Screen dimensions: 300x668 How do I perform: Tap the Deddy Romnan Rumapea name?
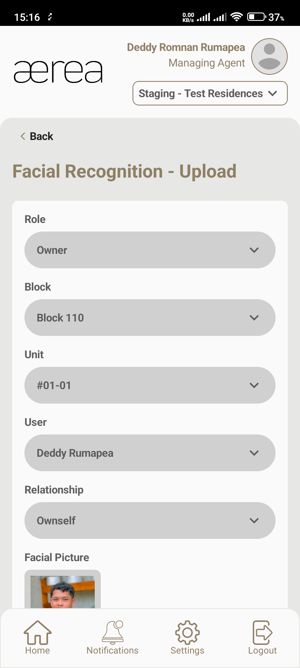click(x=186, y=47)
